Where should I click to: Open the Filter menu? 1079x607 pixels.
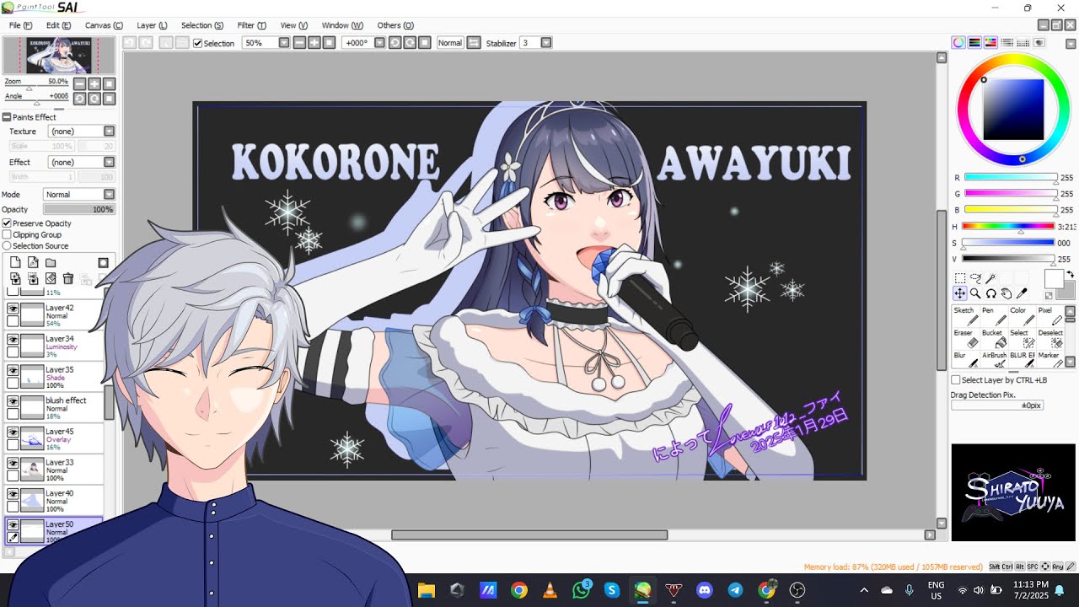(x=251, y=25)
